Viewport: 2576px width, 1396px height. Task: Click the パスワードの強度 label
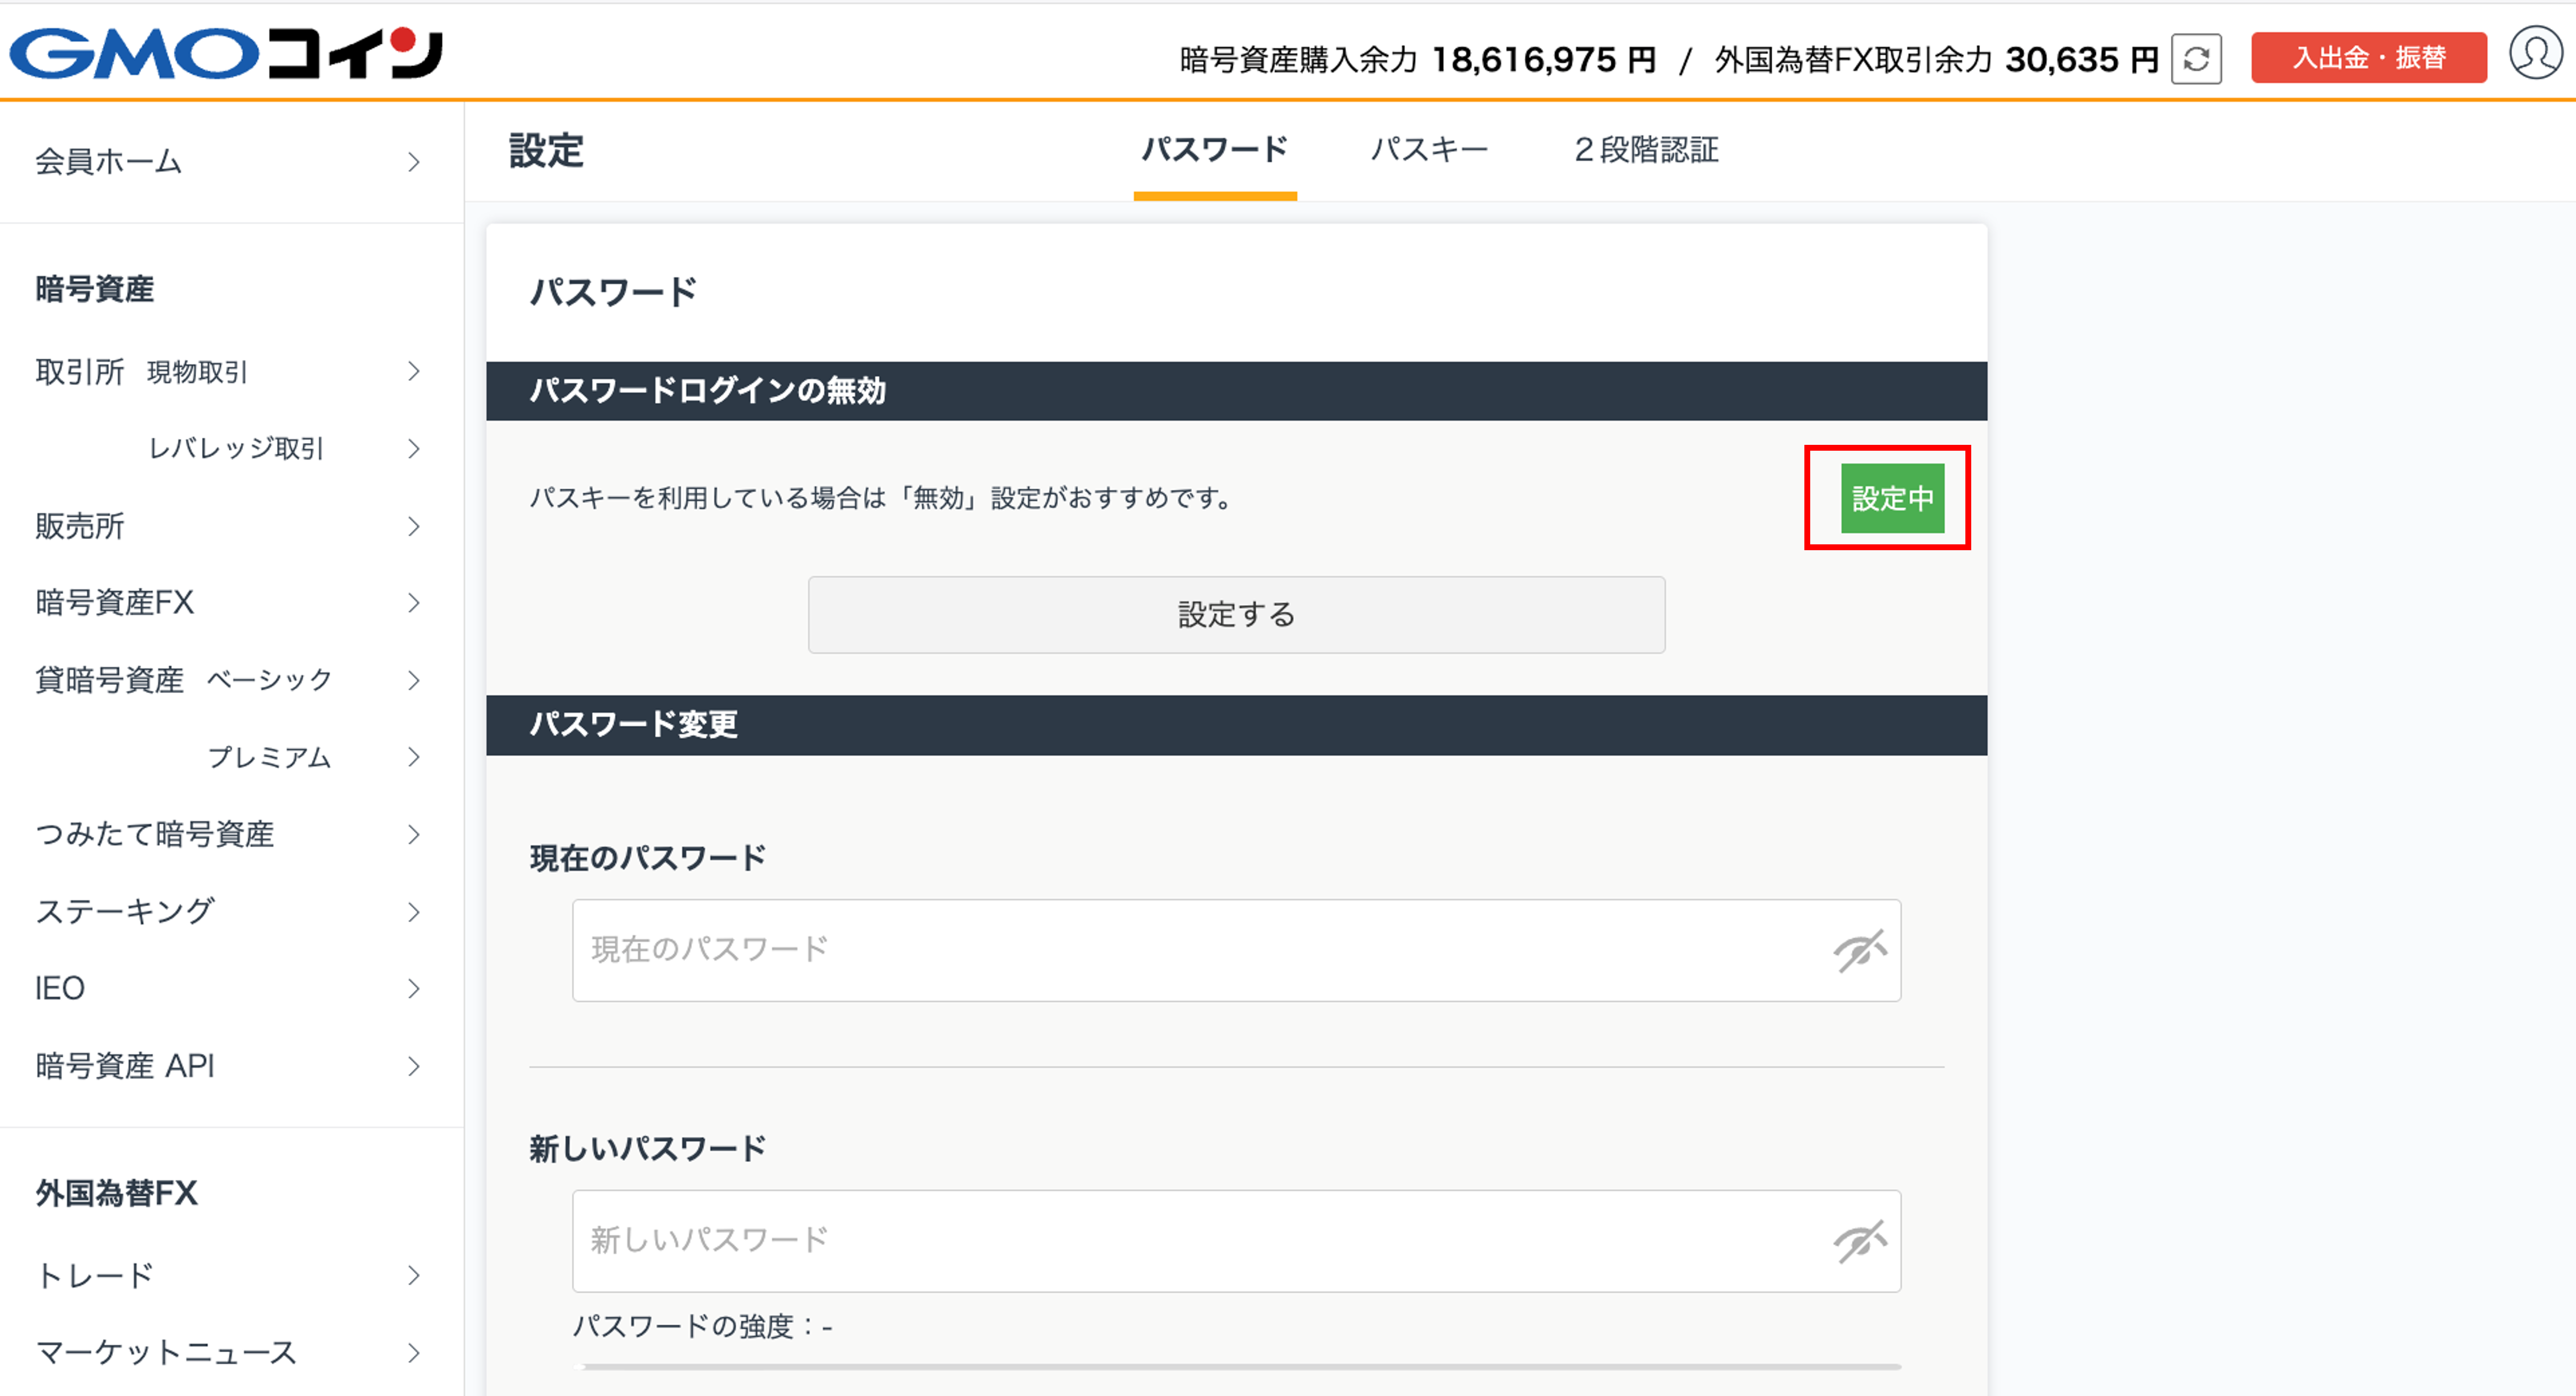(702, 1326)
